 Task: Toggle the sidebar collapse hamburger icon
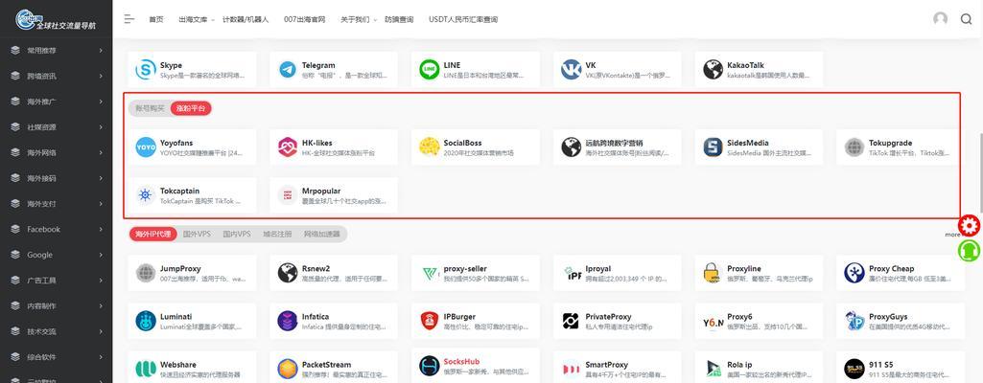tap(129, 19)
